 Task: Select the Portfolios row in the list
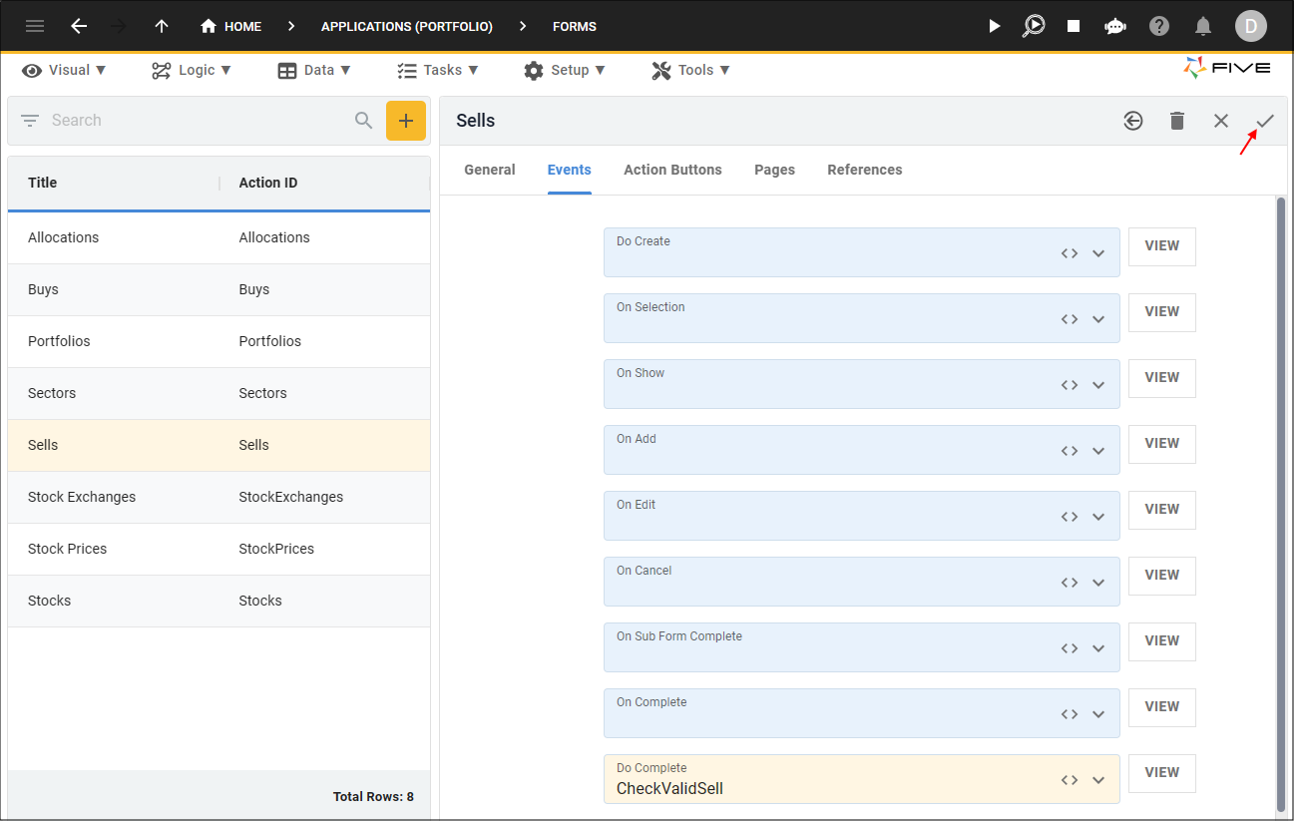pos(218,341)
